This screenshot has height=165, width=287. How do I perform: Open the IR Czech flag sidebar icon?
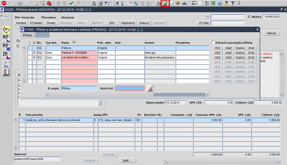pyautogui.click(x=6, y=56)
